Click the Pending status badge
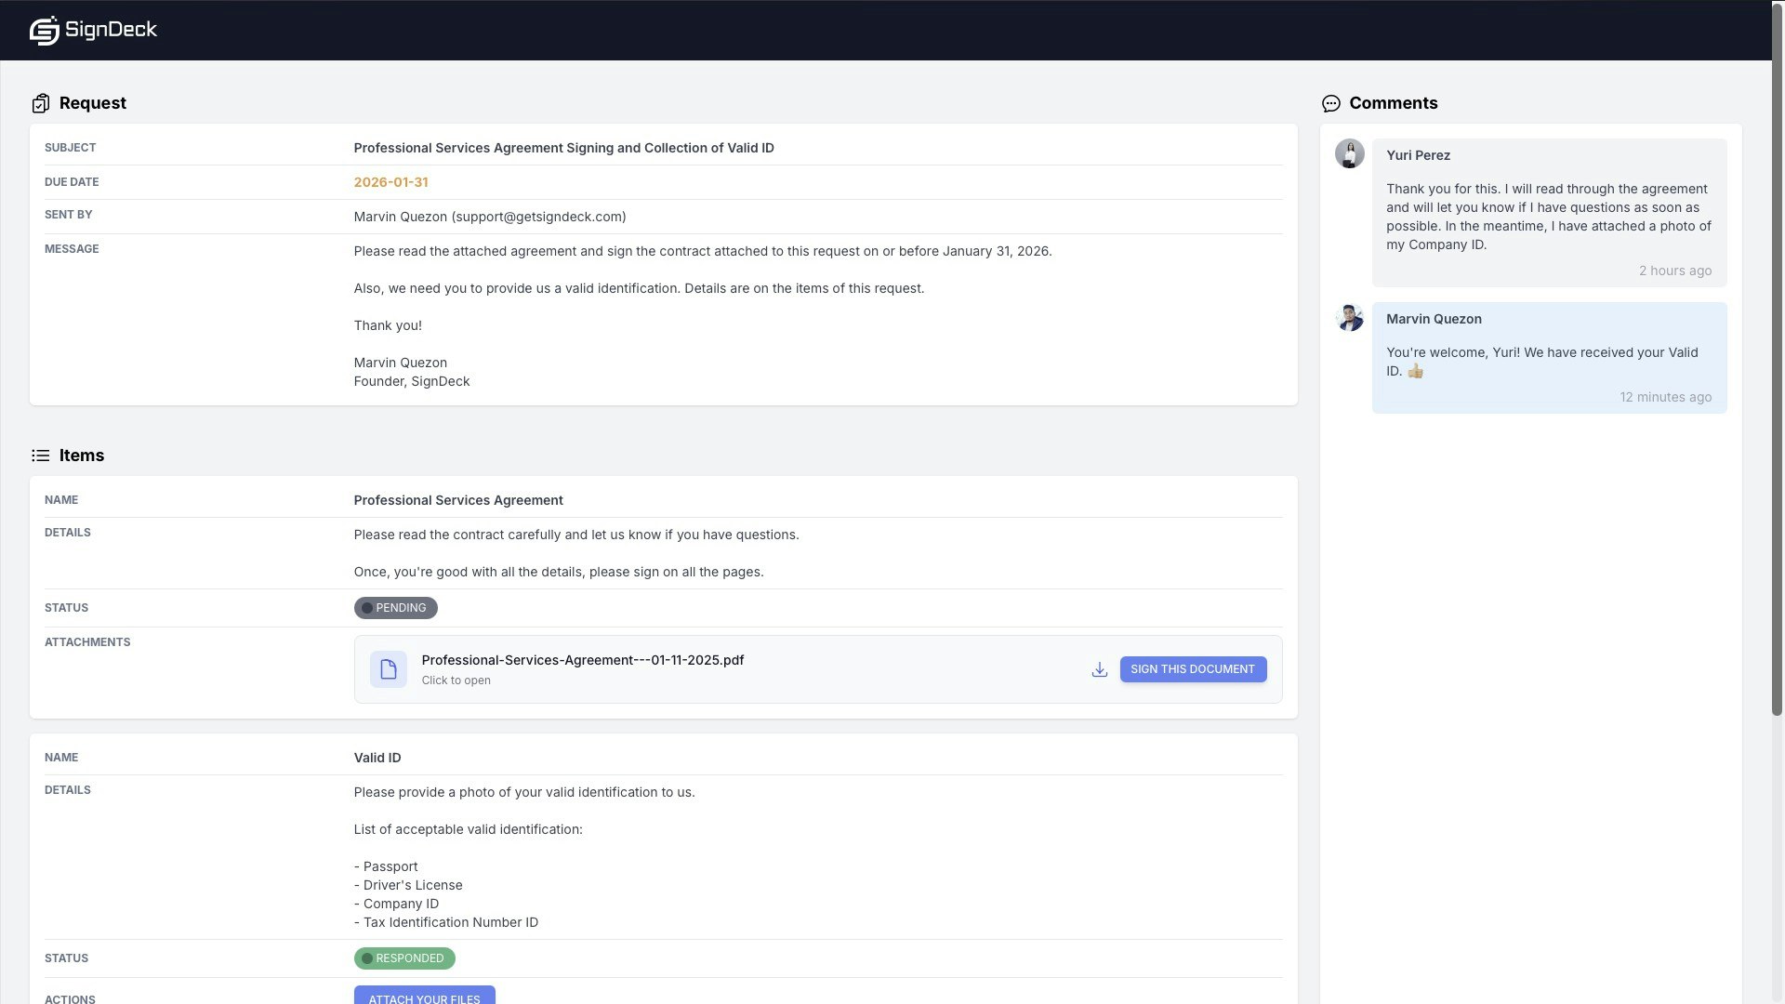The image size is (1785, 1004). tap(395, 608)
